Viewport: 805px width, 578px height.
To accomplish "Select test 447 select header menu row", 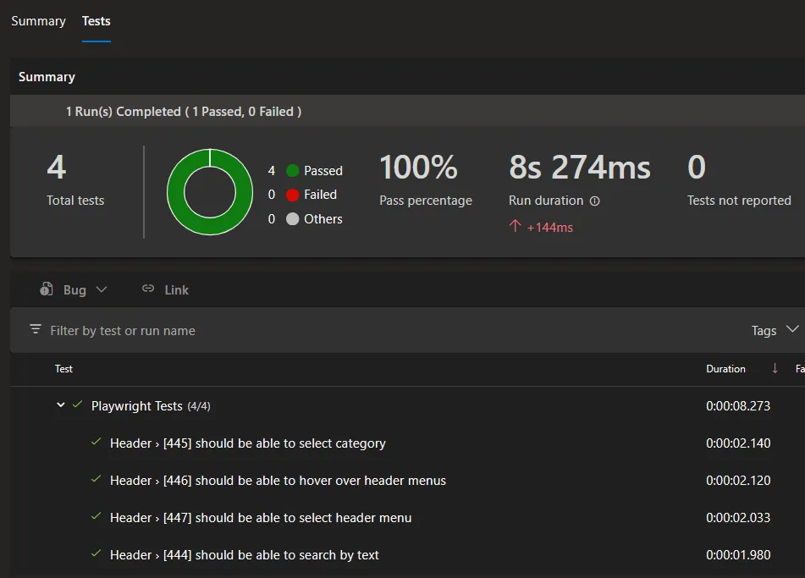I will [x=261, y=517].
